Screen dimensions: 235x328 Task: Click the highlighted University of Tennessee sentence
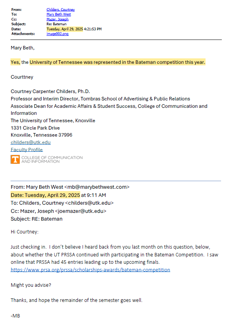click(117, 62)
